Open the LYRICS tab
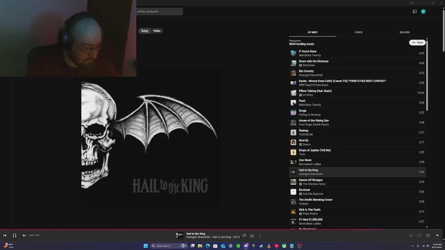This screenshot has height=250, width=445. (x=358, y=32)
